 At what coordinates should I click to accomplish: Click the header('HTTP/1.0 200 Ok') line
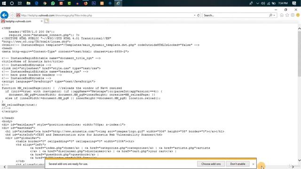[32, 31]
